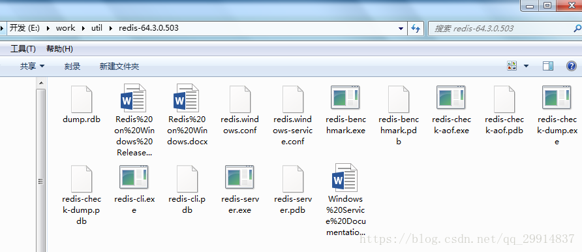This screenshot has height=252, width=582.
Task: Expand arrow after 开发 (E:) in breadcrumb
Action: 48,28
